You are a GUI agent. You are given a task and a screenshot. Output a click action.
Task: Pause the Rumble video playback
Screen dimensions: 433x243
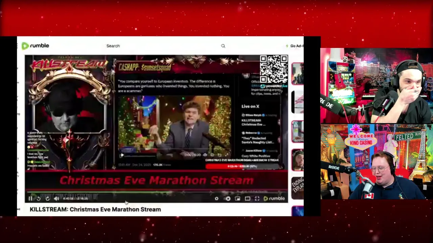pos(30,199)
